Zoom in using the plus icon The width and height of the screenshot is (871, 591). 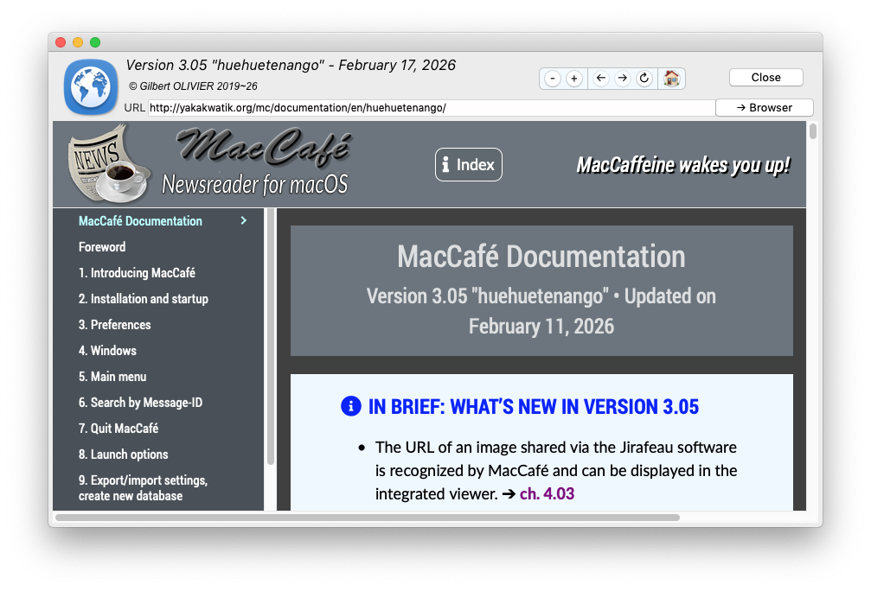pos(574,78)
